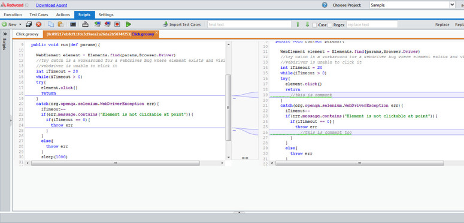464x223 pixels.
Task: Click the RedwoodHQ logo
Action: [14, 5]
